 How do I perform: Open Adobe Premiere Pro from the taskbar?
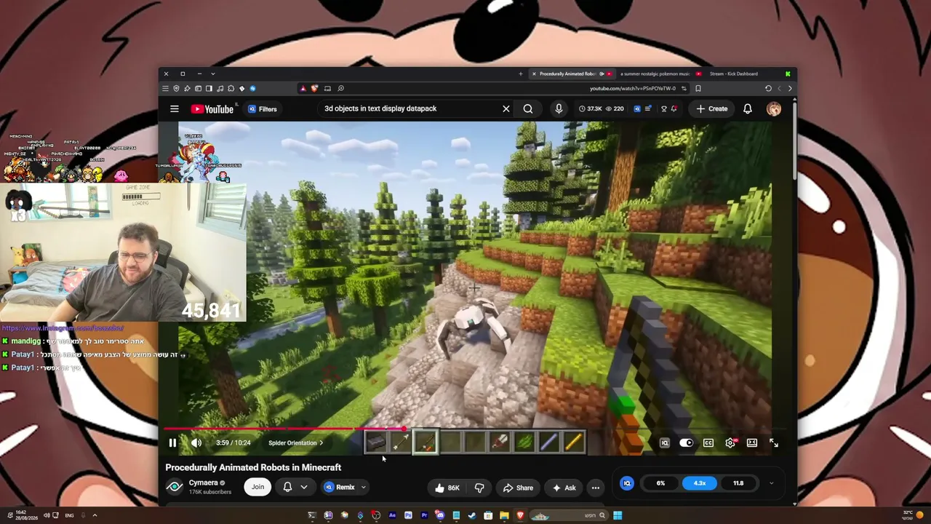pyautogui.click(x=424, y=515)
